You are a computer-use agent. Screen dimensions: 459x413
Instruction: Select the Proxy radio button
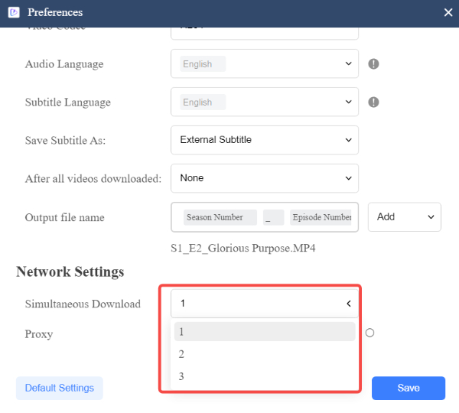(369, 333)
